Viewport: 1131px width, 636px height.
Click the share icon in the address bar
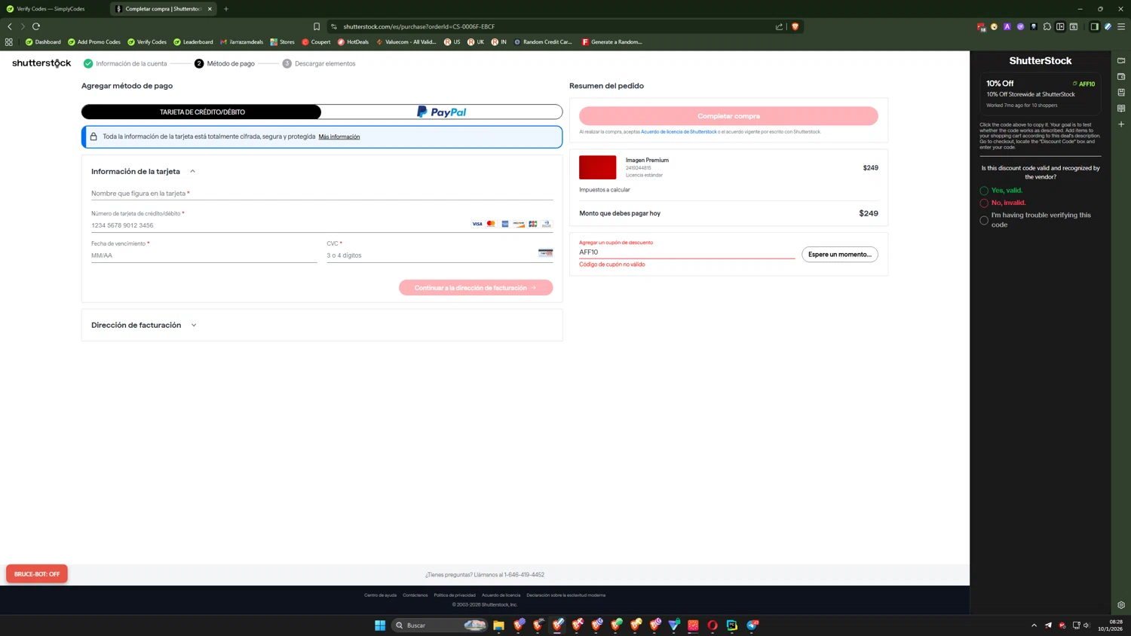(x=779, y=26)
